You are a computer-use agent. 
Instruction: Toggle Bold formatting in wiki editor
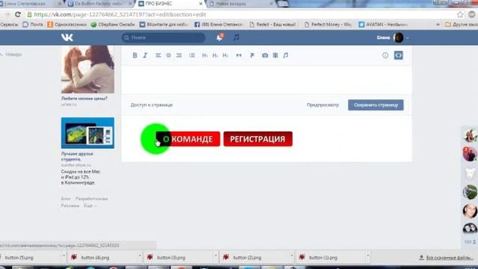coord(134,55)
